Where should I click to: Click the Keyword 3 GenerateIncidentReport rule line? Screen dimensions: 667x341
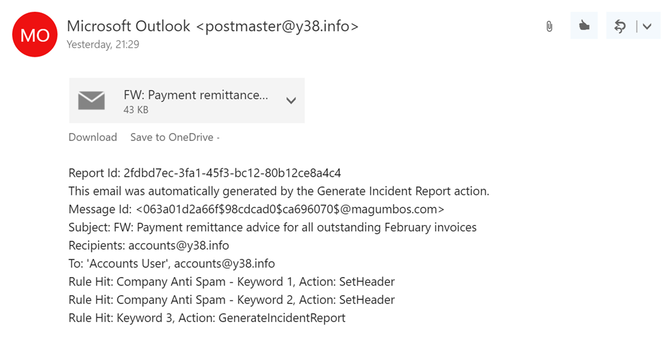[x=206, y=318]
